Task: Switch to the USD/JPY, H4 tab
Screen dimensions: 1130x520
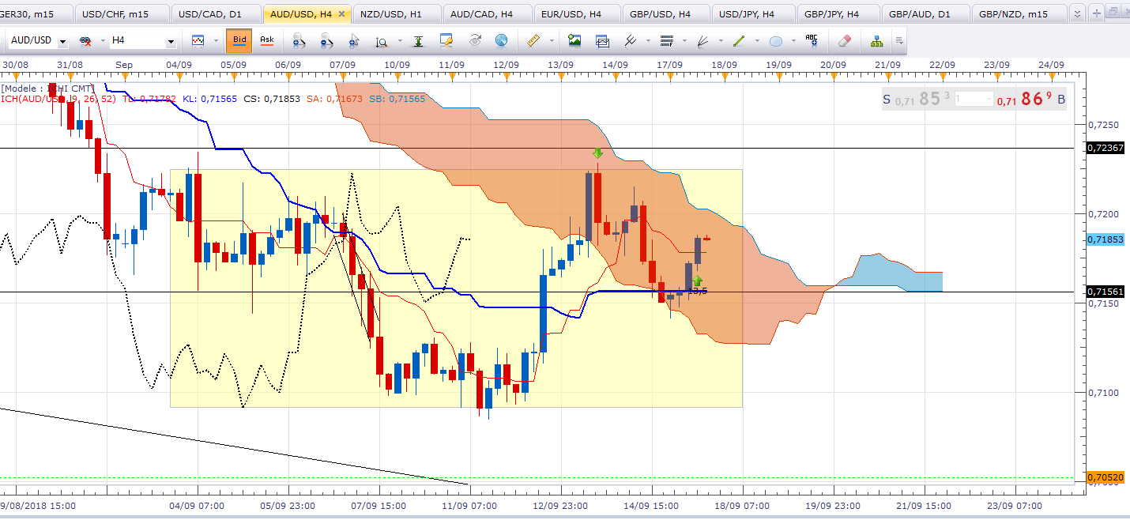Action: click(755, 13)
